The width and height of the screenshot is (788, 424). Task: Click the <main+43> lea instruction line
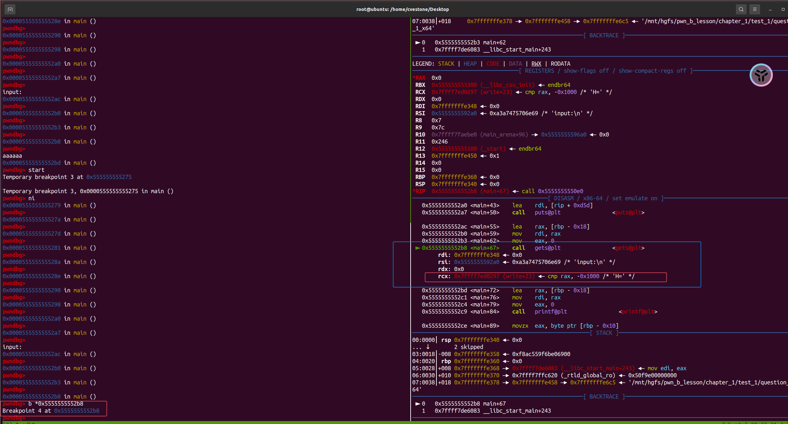click(507, 205)
